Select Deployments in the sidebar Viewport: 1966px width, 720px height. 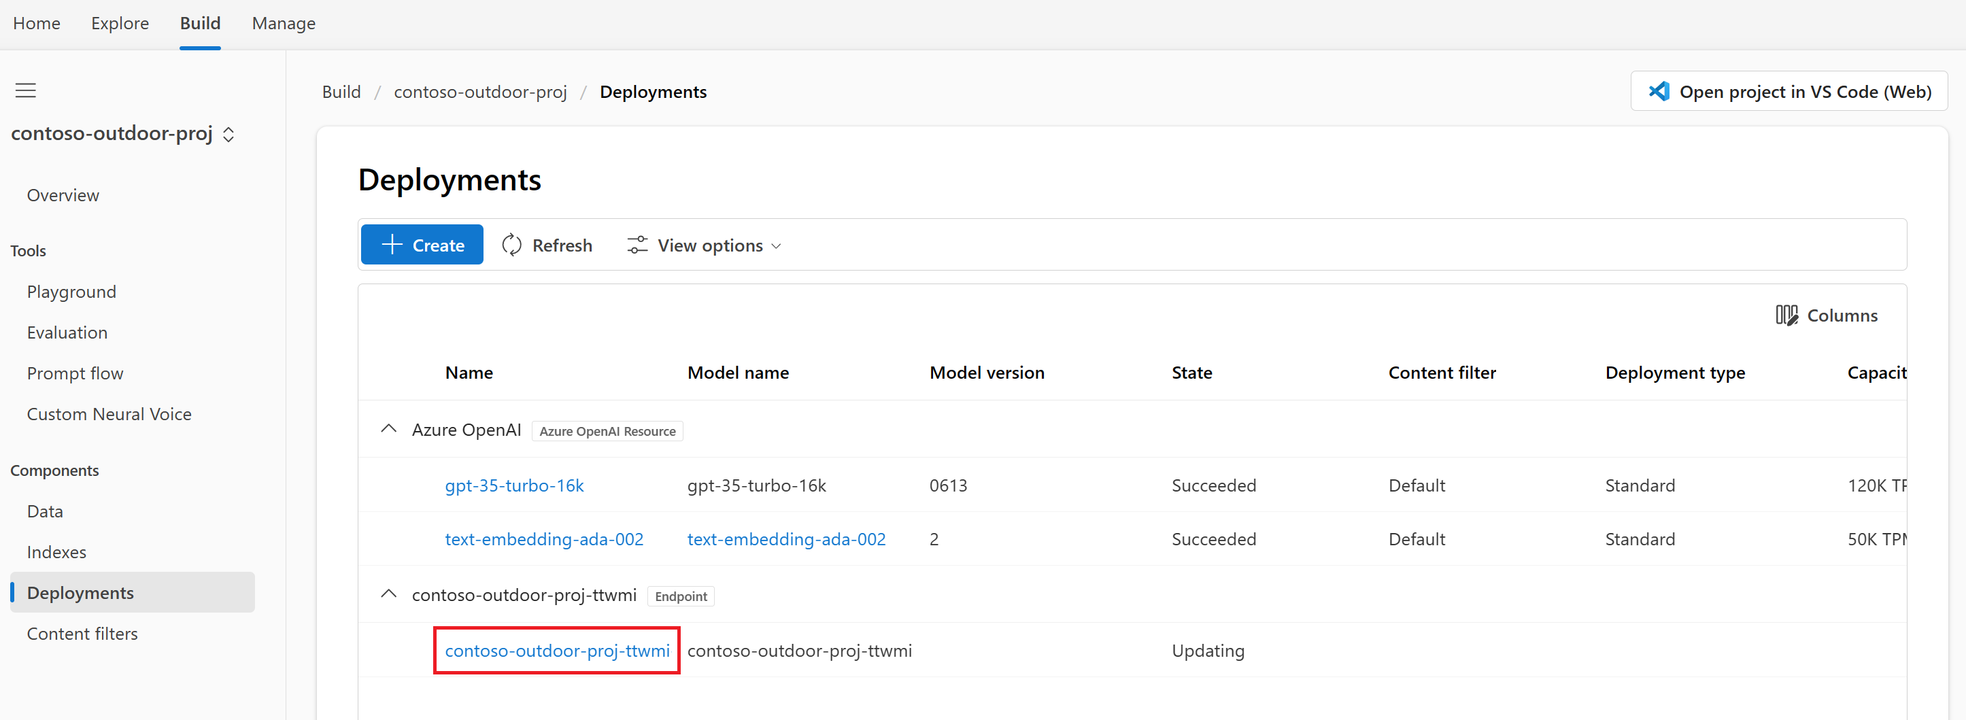tap(133, 593)
